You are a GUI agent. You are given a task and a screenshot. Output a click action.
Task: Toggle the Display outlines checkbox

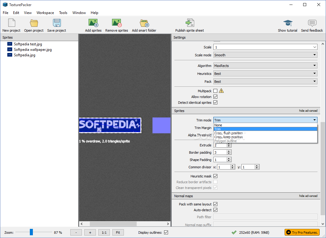[166, 233]
